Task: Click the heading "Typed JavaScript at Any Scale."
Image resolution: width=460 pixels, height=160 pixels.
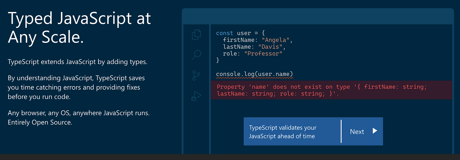Action: (79, 28)
